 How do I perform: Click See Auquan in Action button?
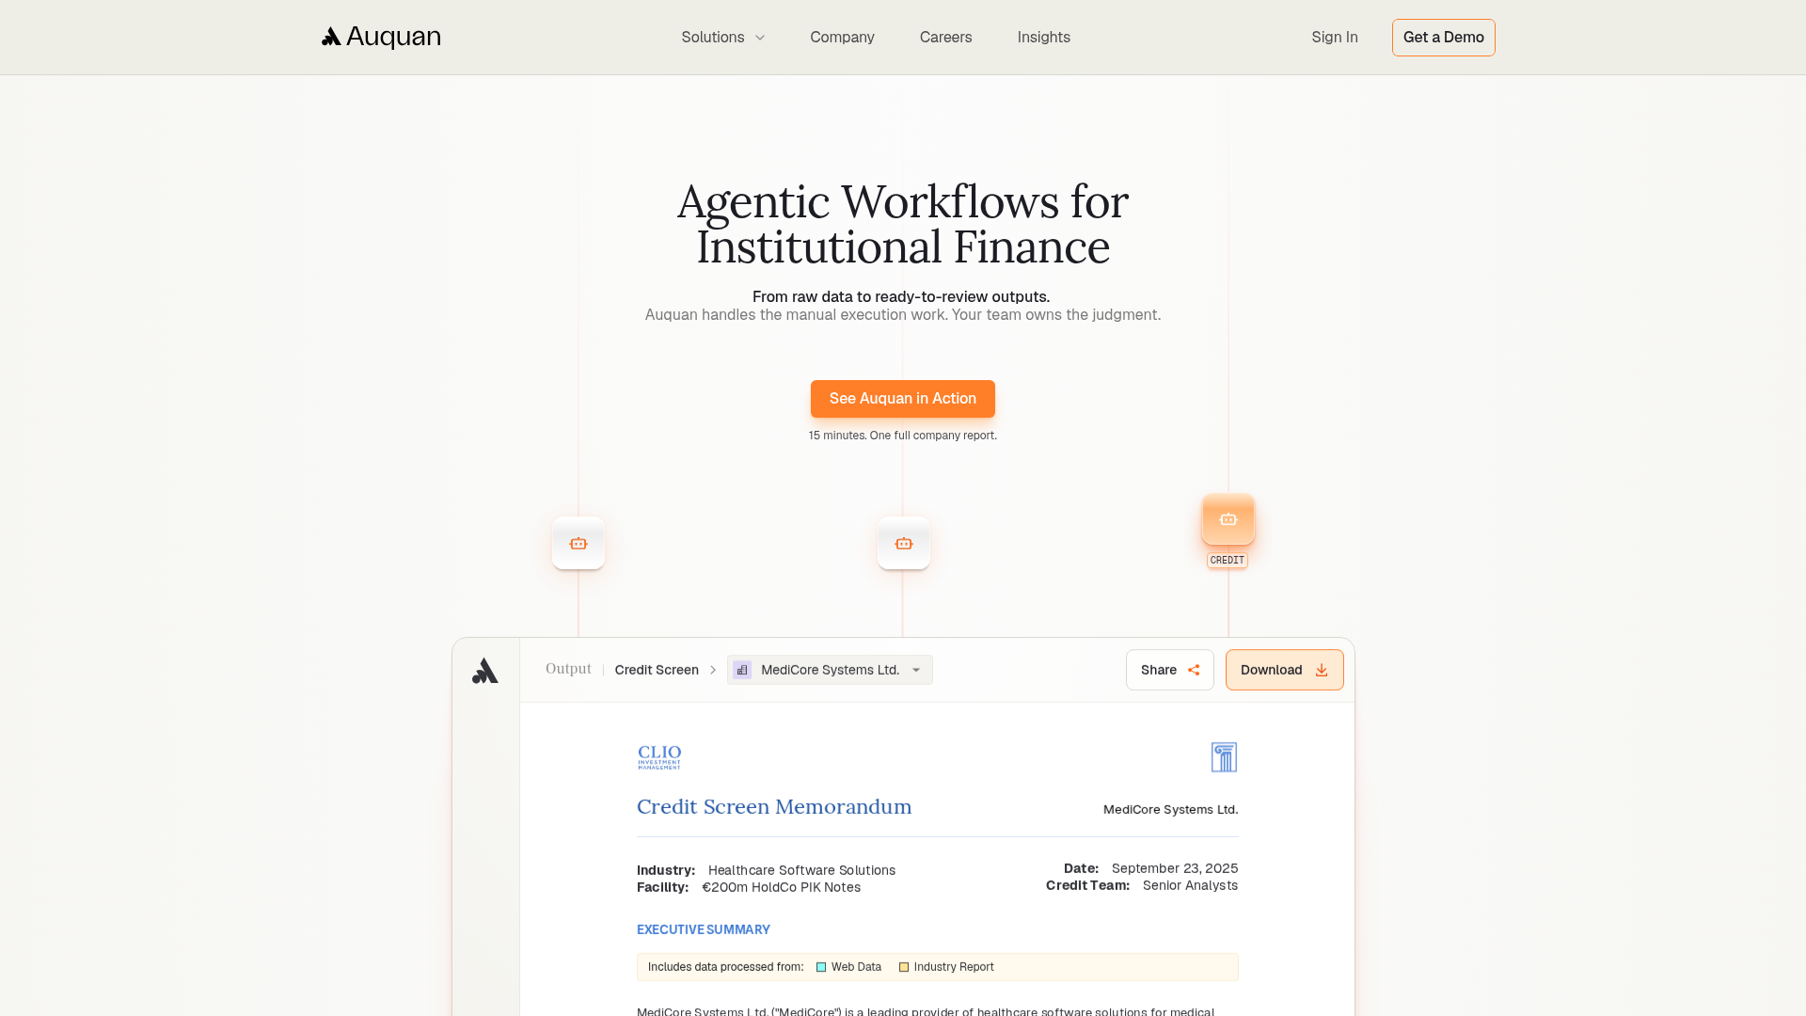(x=902, y=399)
